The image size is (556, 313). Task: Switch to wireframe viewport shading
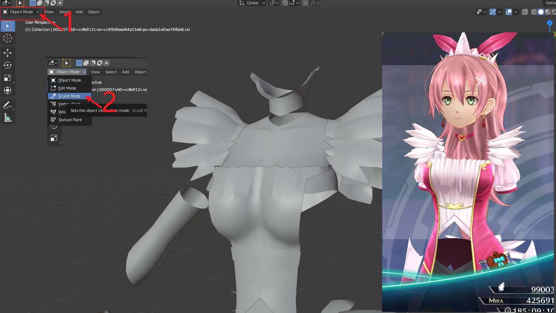pyautogui.click(x=534, y=12)
